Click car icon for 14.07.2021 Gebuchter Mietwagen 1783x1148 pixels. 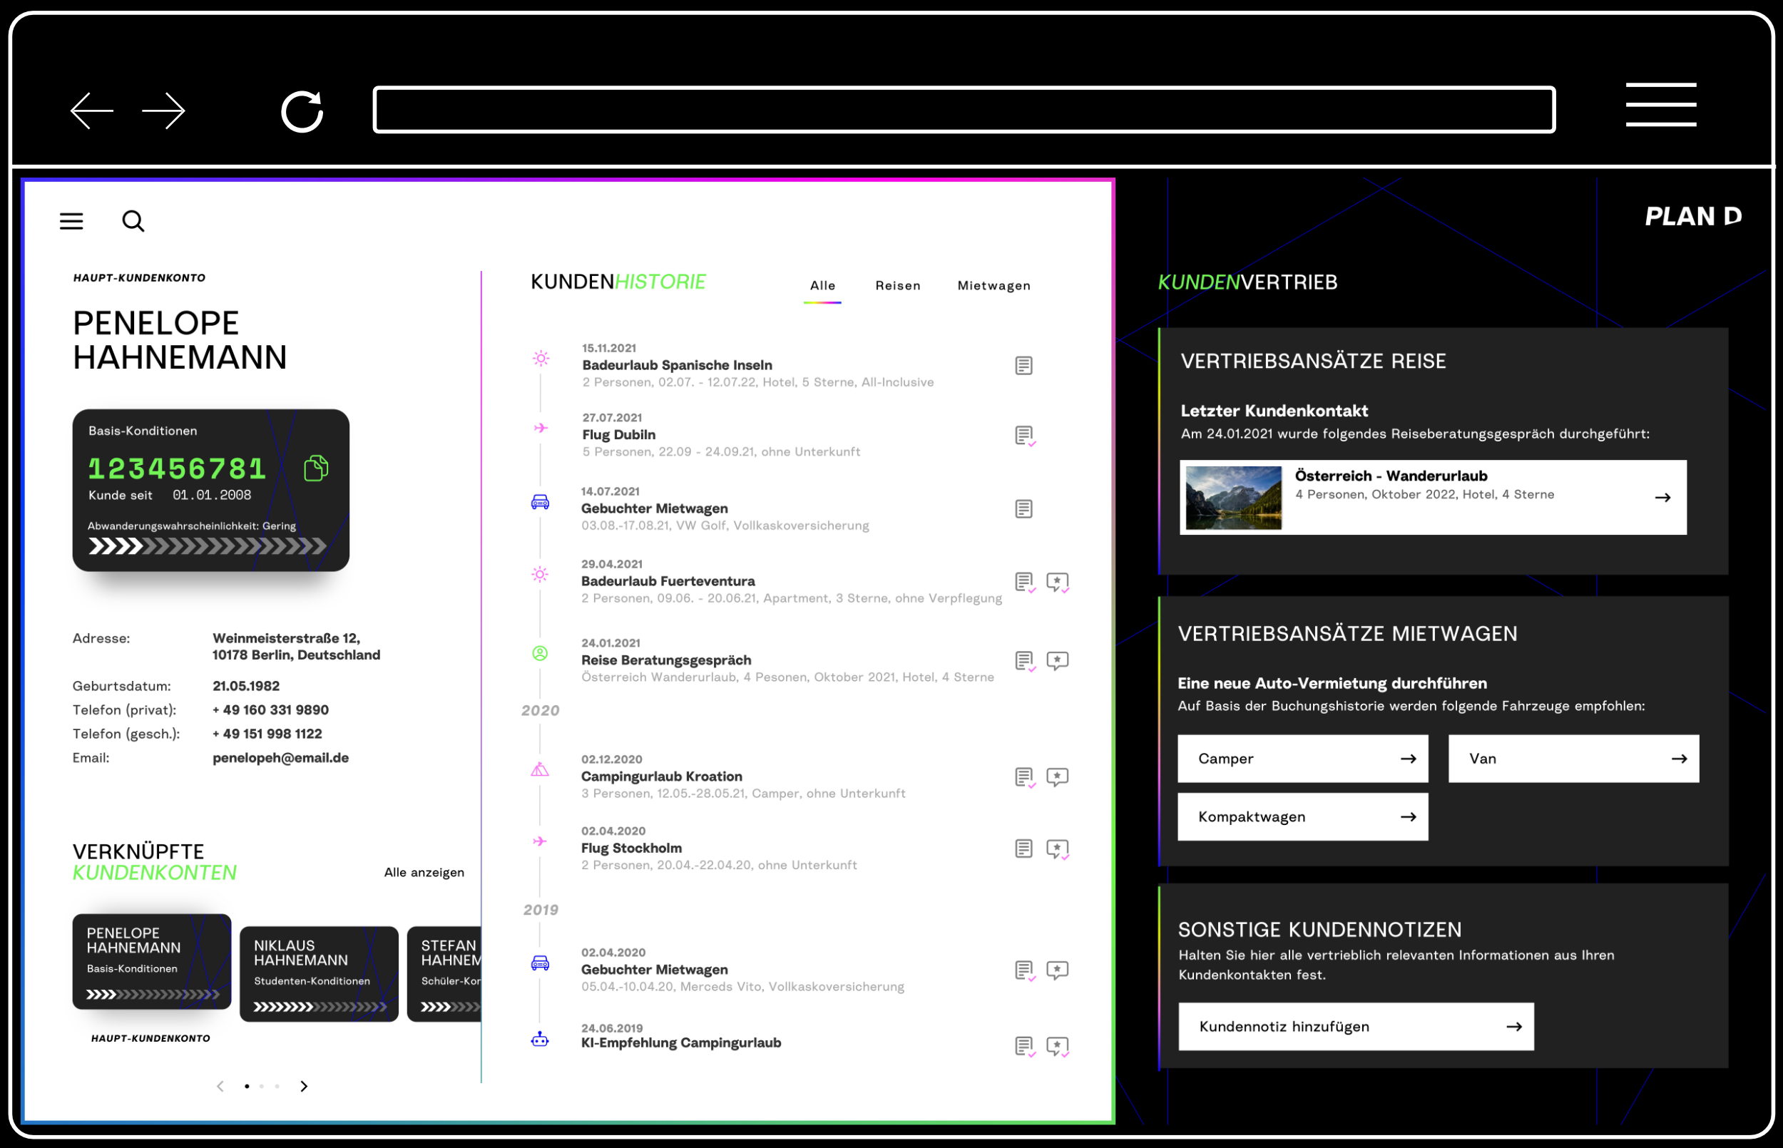(x=541, y=503)
